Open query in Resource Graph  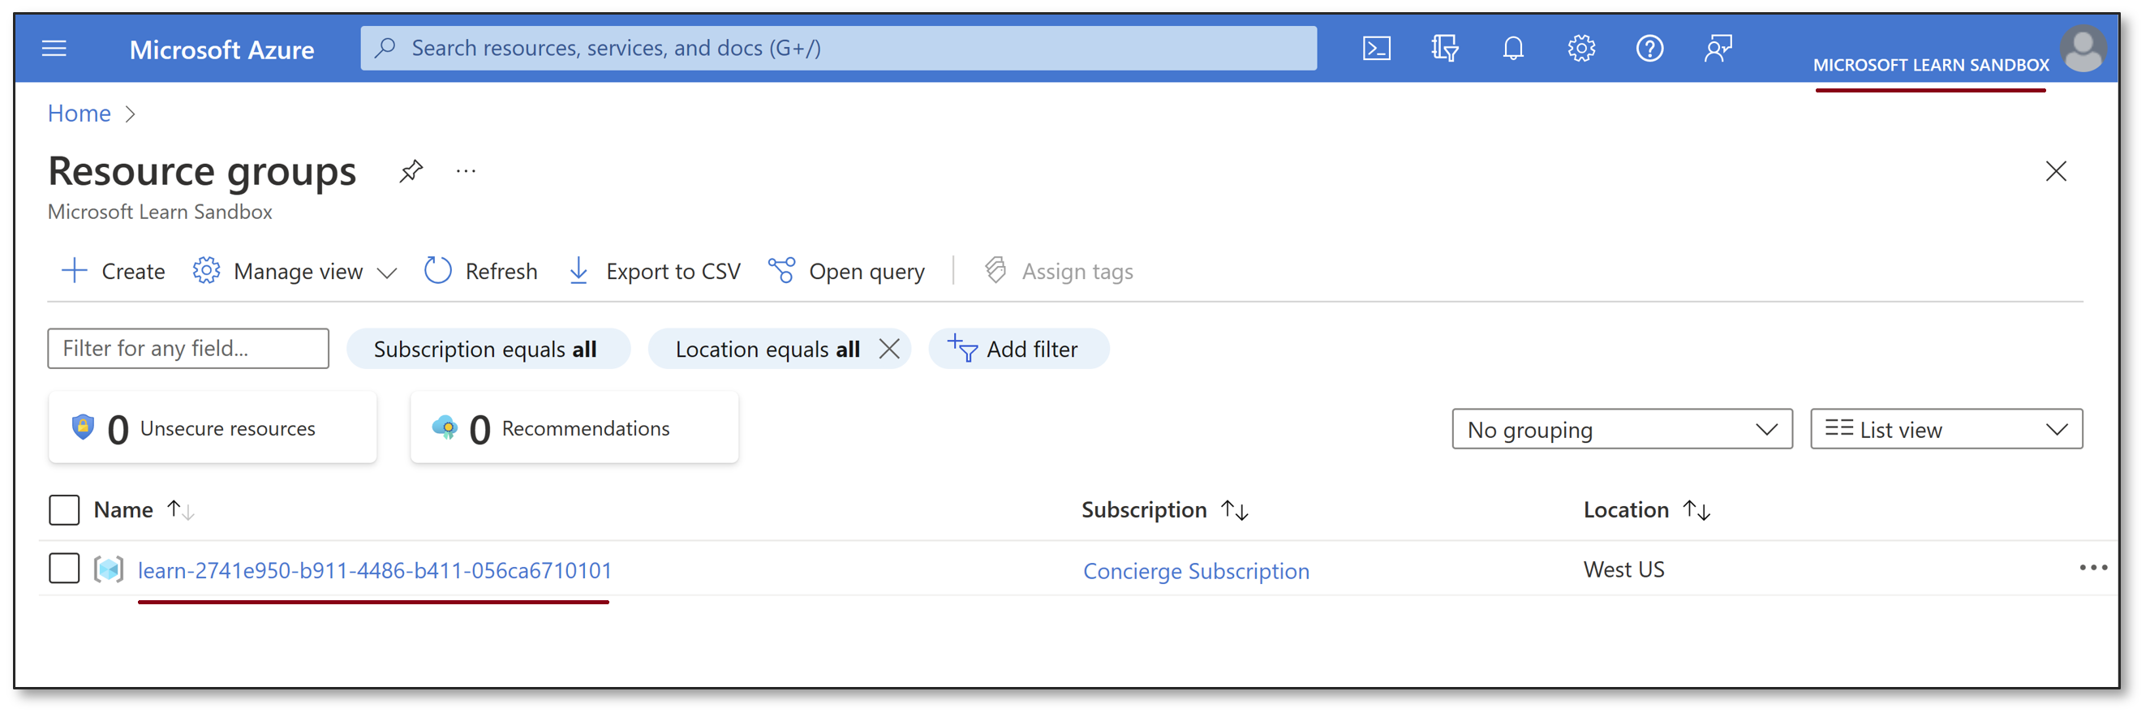point(845,270)
